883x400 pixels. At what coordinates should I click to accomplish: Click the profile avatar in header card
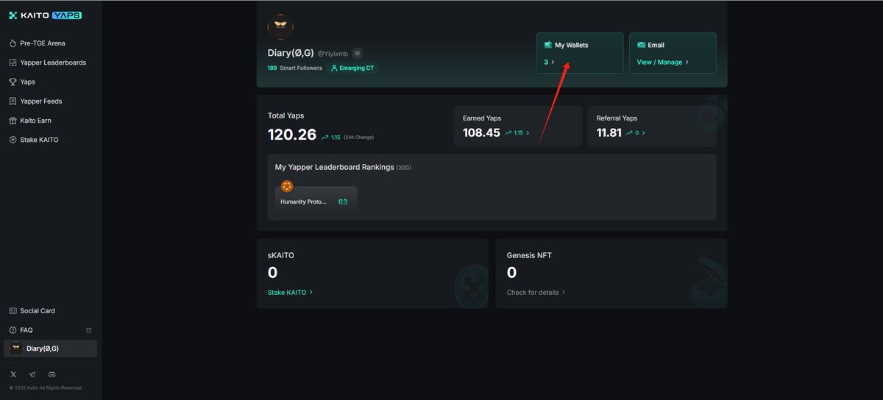[280, 27]
